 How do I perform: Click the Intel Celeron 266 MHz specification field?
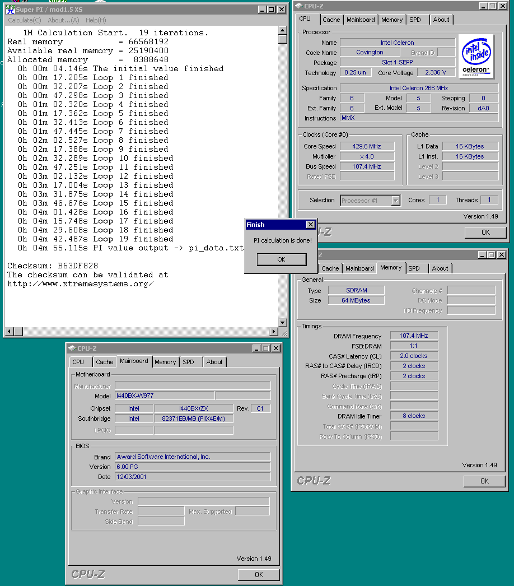(x=419, y=88)
